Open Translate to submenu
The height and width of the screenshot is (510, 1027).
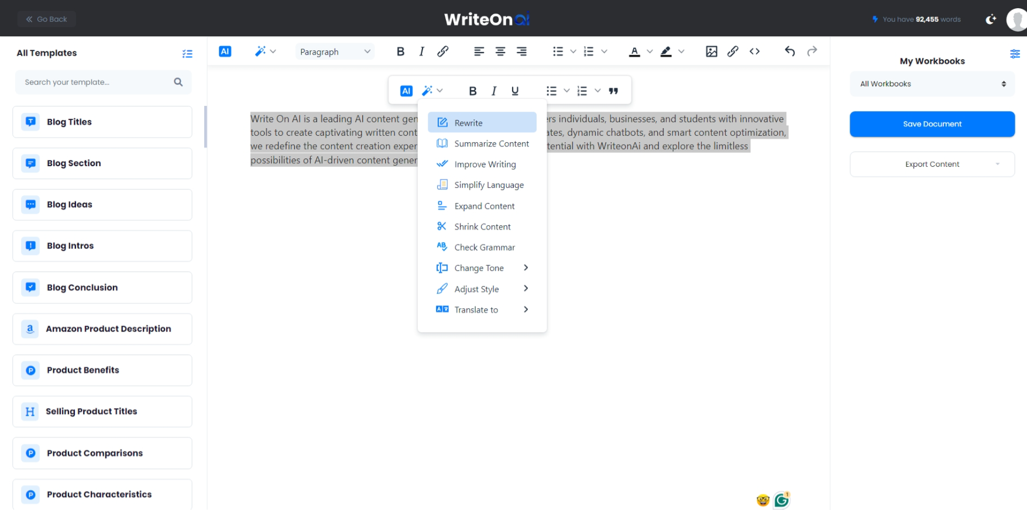482,309
